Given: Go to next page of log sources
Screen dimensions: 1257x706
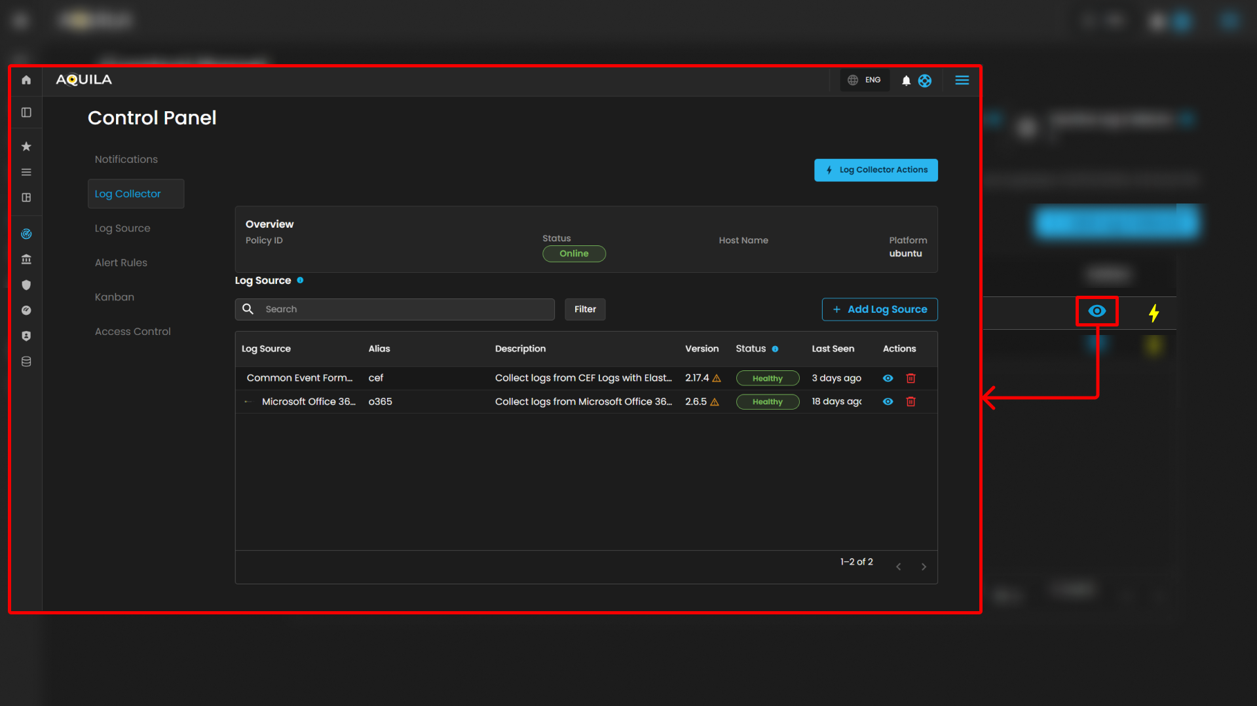Looking at the screenshot, I should pyautogui.click(x=924, y=567).
